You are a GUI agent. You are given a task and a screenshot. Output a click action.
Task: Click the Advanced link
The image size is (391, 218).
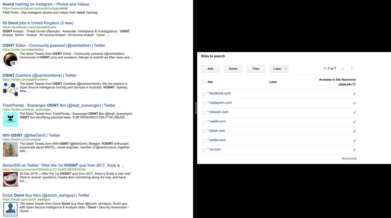pyautogui.click(x=349, y=159)
